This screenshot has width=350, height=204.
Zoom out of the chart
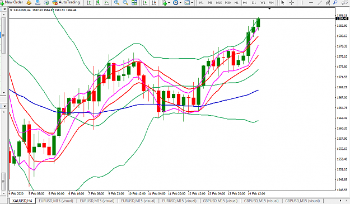tap(125, 3)
